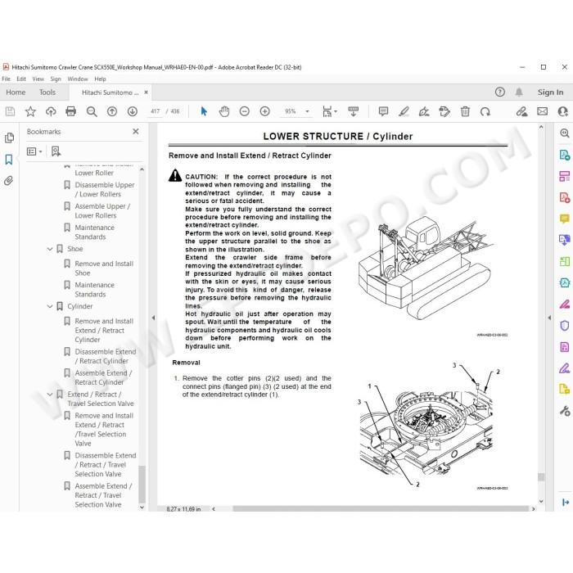Switch to the Tools tab
This screenshot has height=573, width=573.
coord(47,92)
